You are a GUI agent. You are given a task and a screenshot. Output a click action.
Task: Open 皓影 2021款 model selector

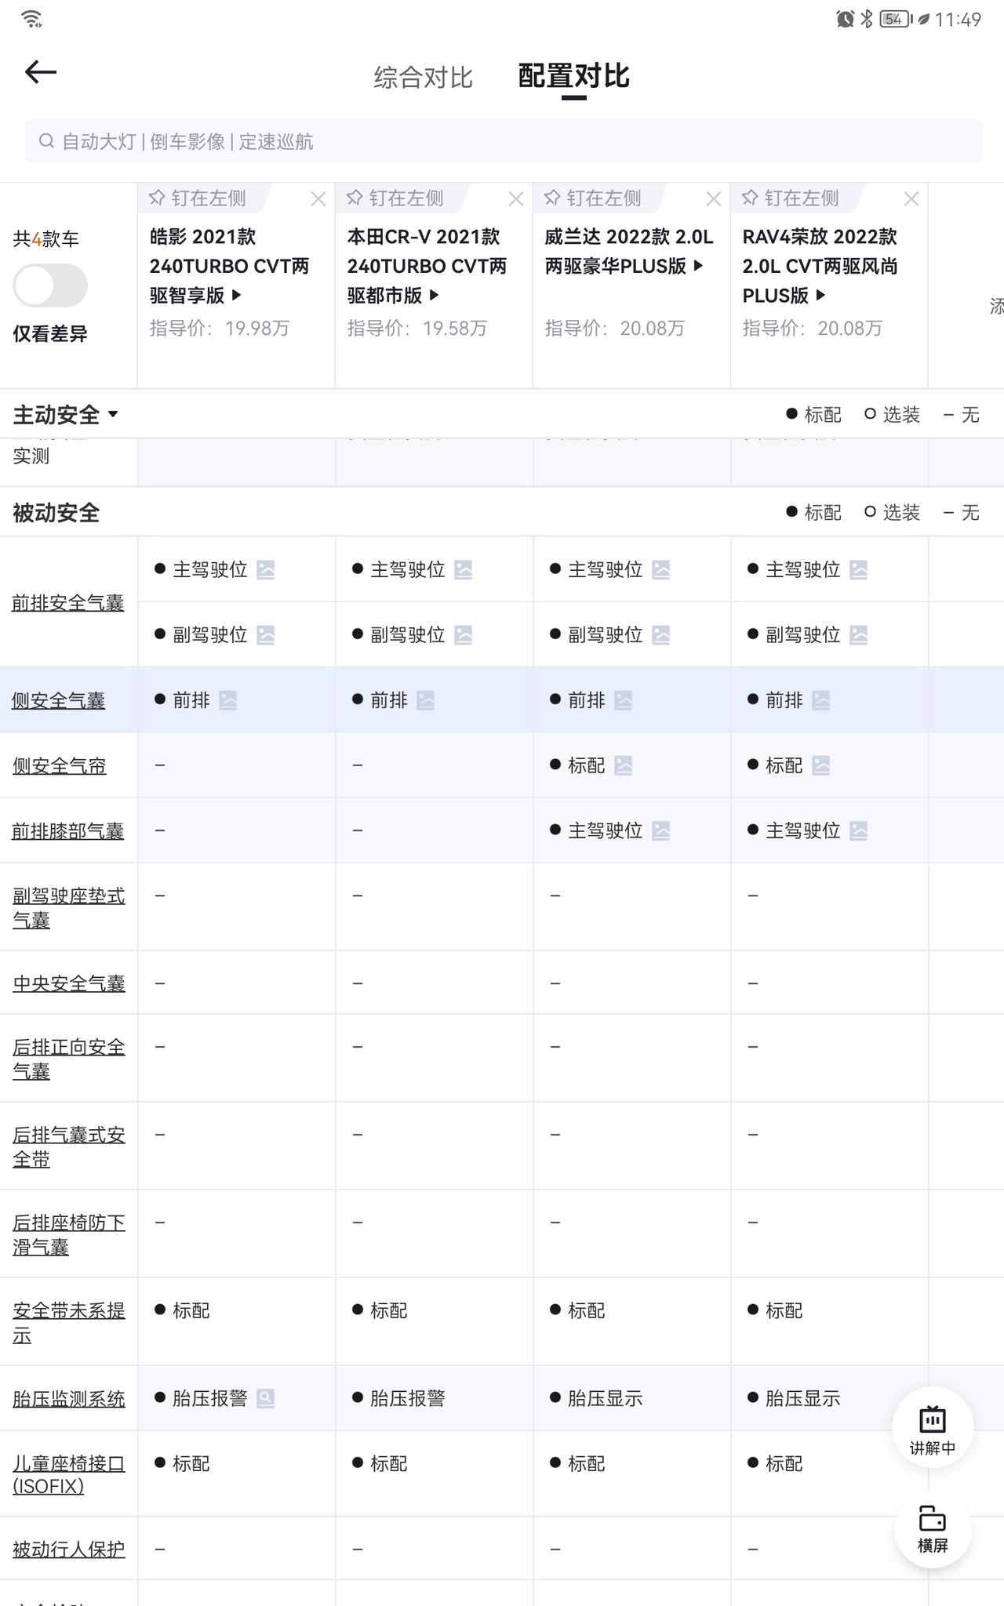point(229,266)
